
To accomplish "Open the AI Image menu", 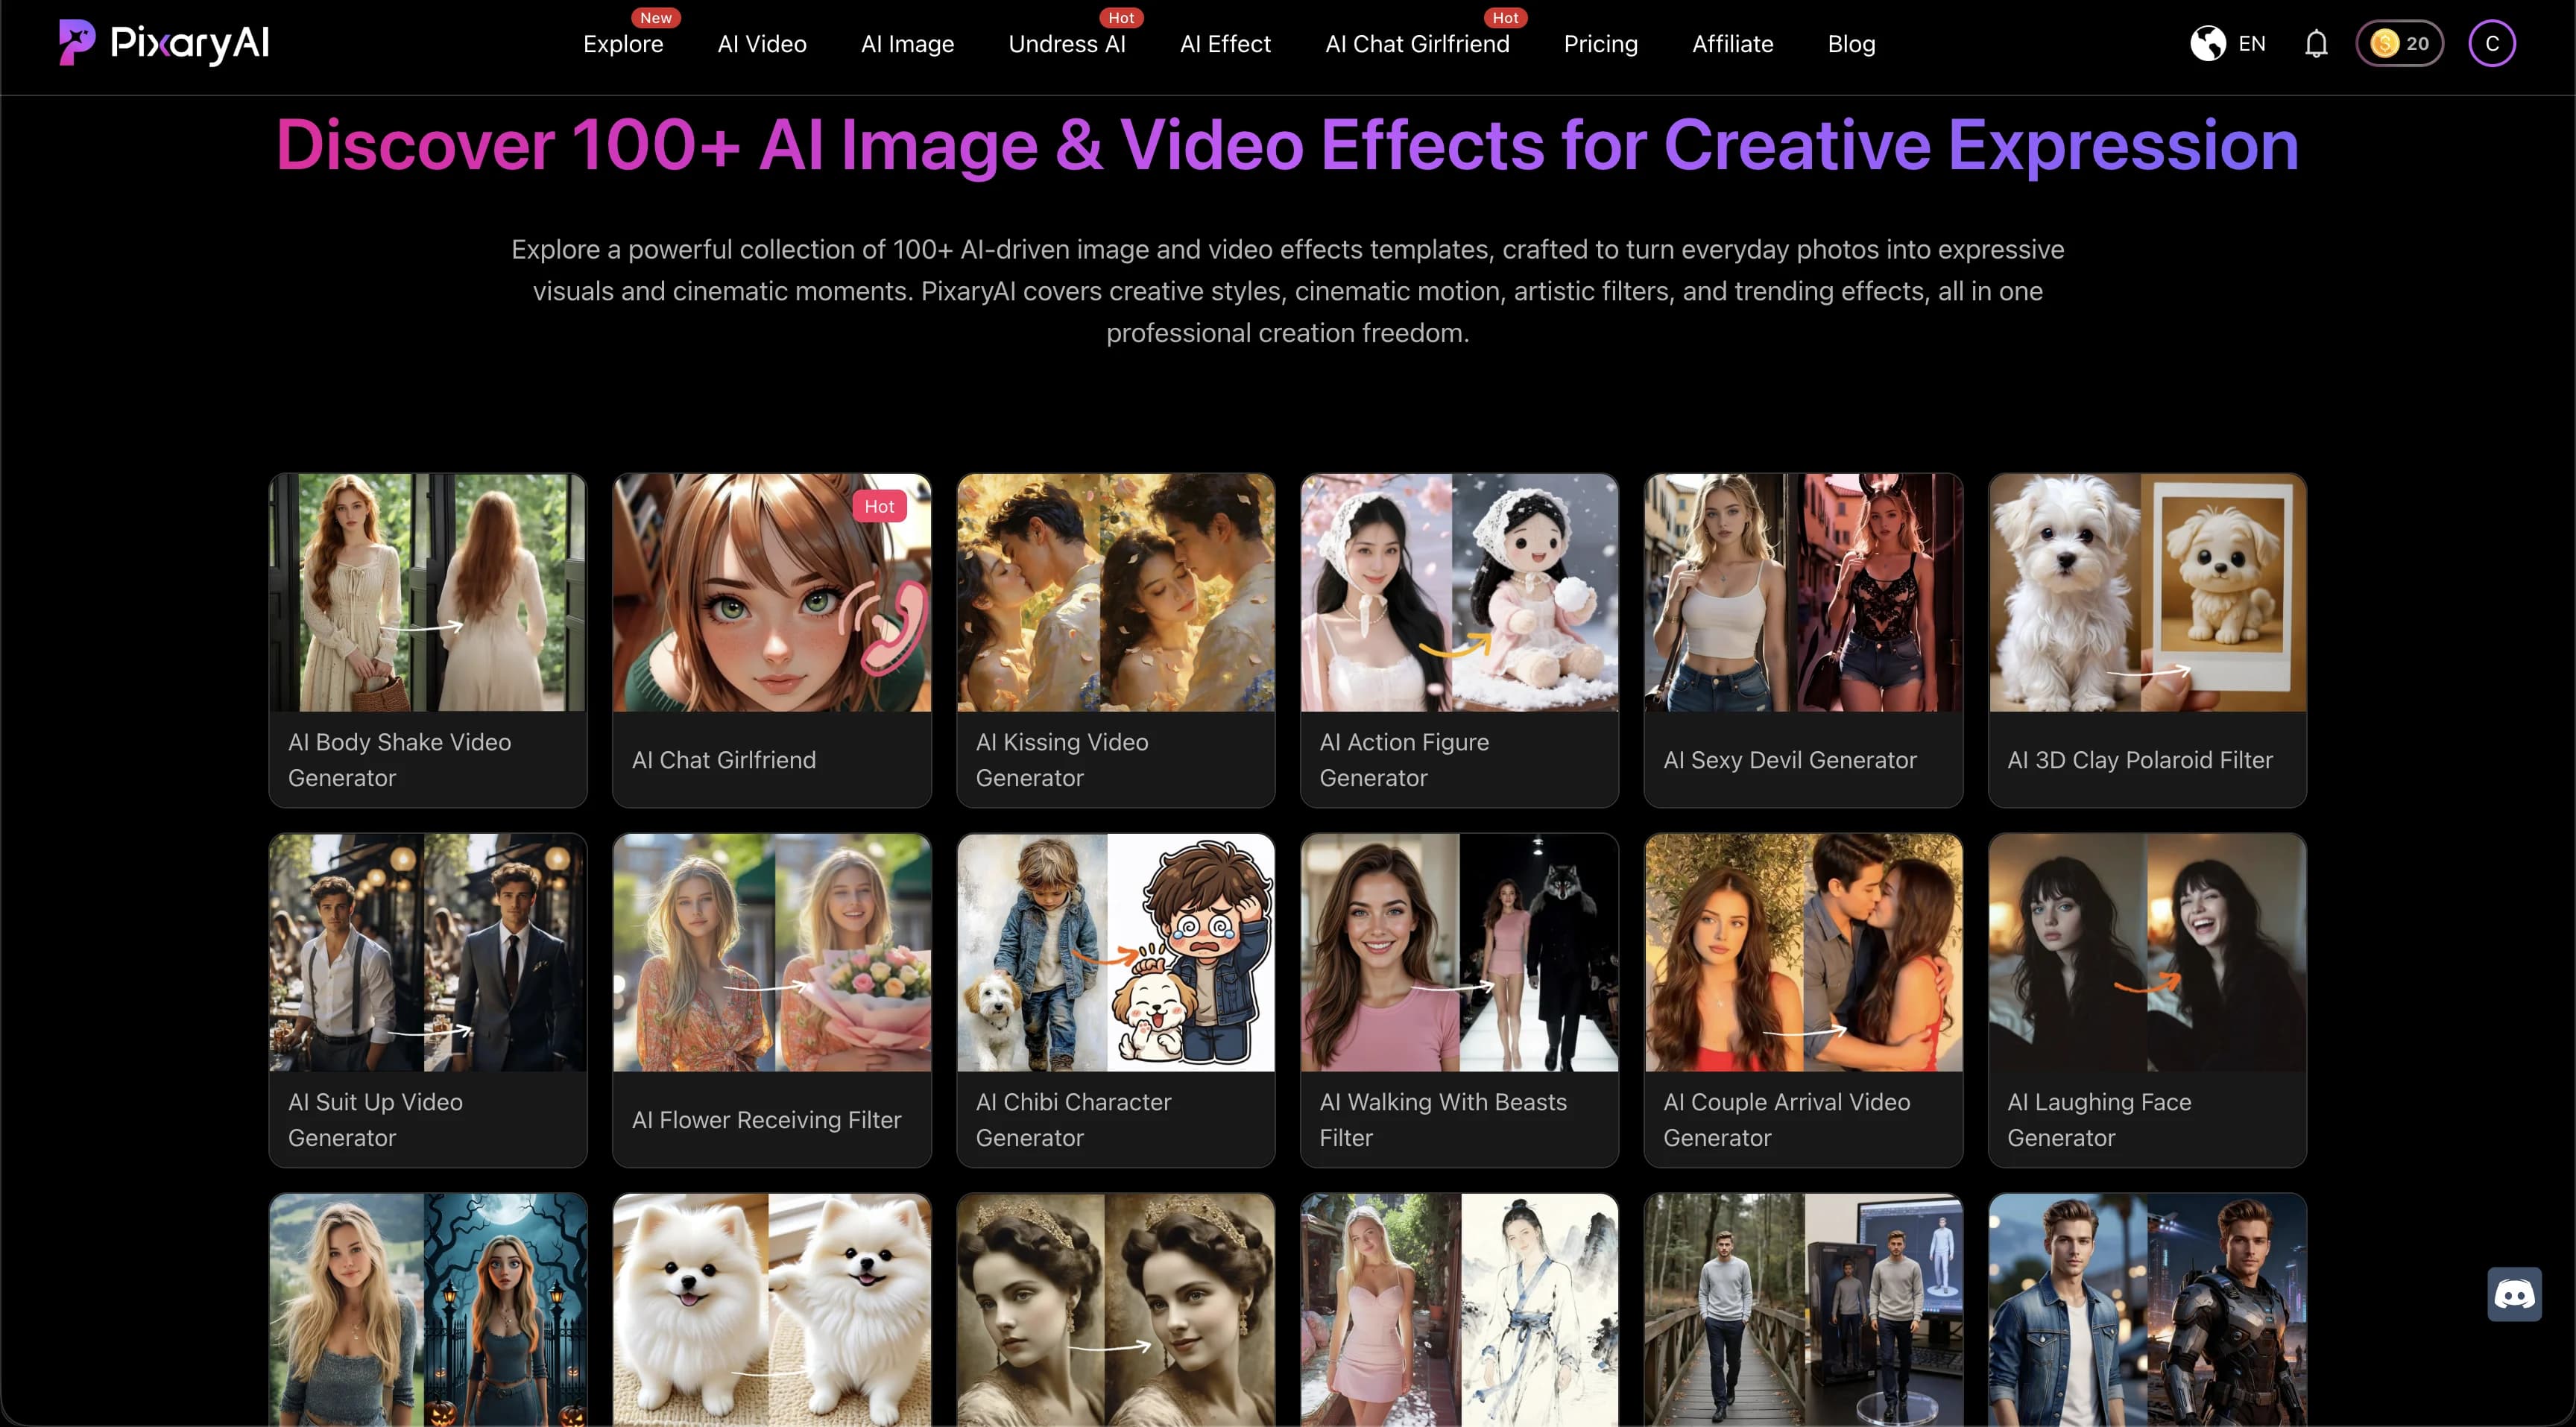I will pos(907,44).
